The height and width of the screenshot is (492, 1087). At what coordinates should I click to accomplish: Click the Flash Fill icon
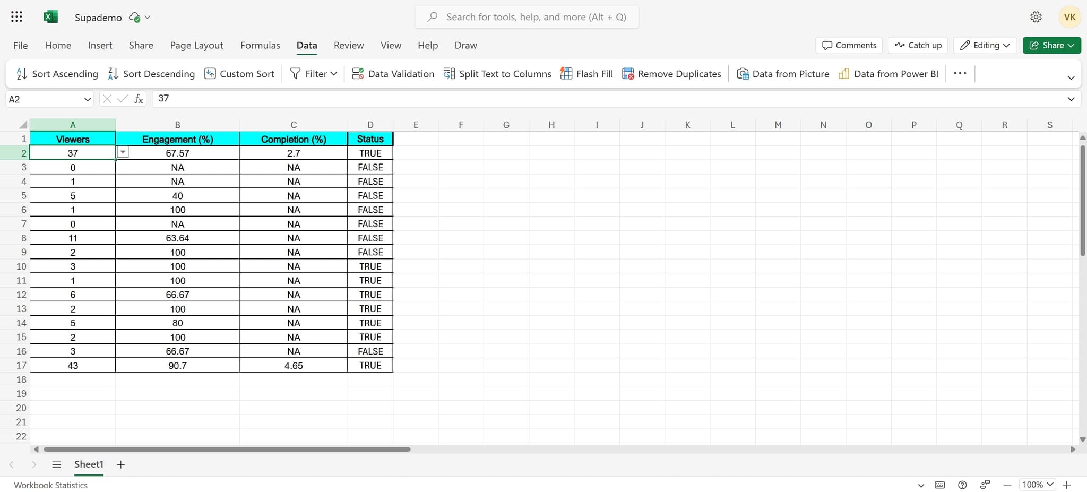tap(565, 73)
